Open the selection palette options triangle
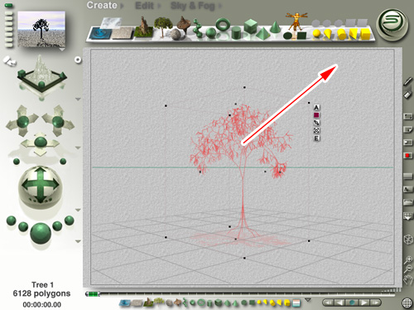414x310 pixels. coord(308,300)
